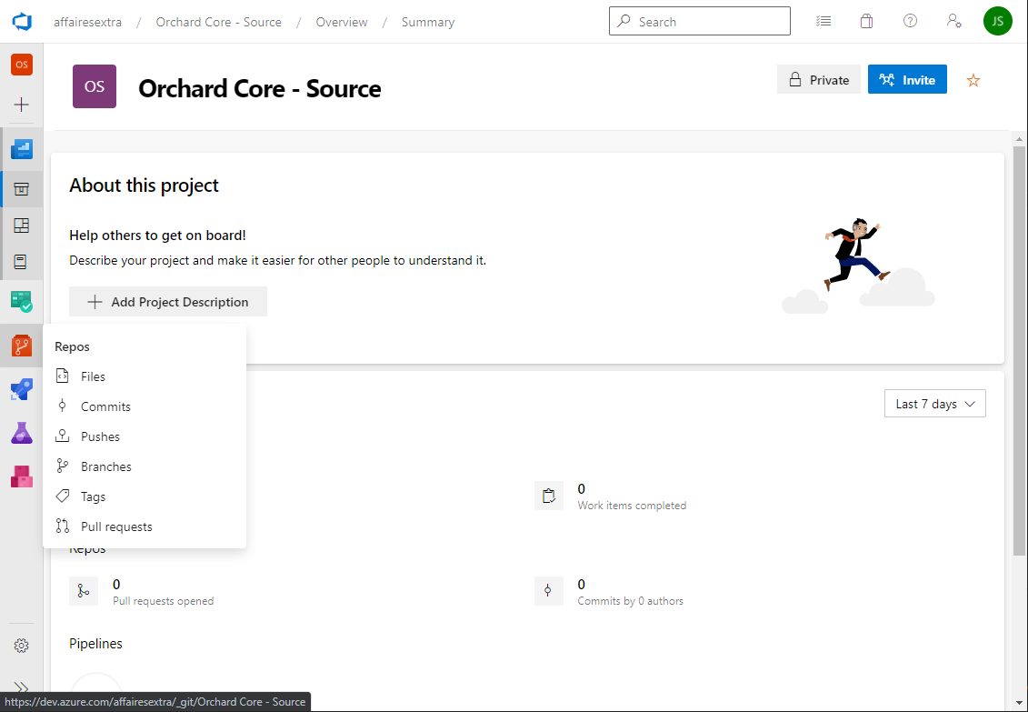Open the Artifacts icon in sidebar
Screen dimensions: 1028x712
tap(22, 476)
